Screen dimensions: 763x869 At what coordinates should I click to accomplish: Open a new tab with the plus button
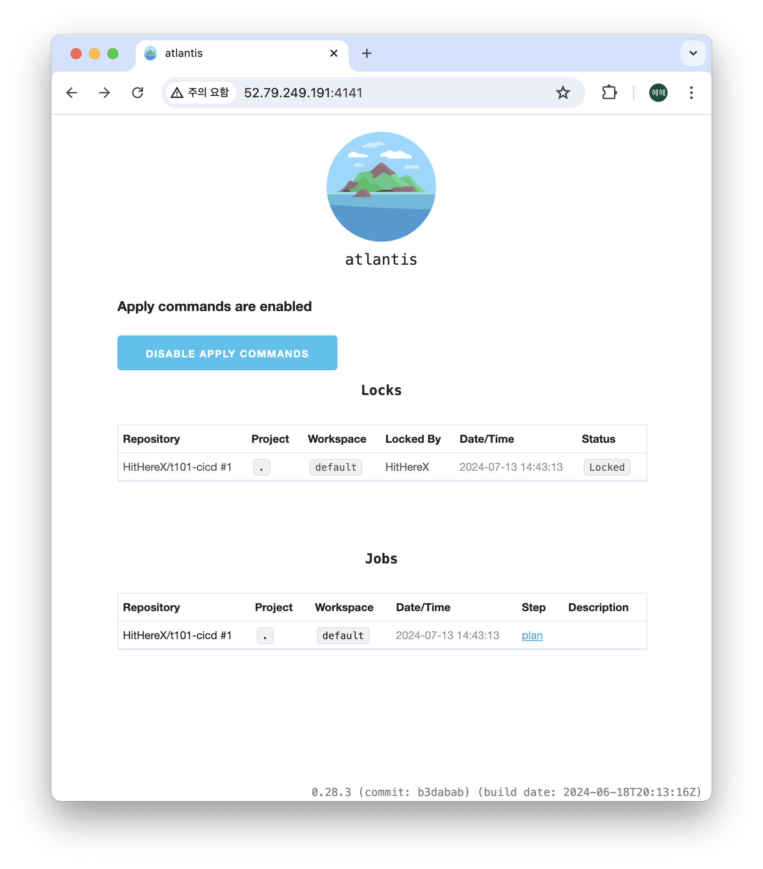coord(366,53)
